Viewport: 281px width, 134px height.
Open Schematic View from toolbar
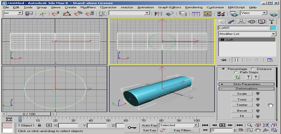coord(208,14)
